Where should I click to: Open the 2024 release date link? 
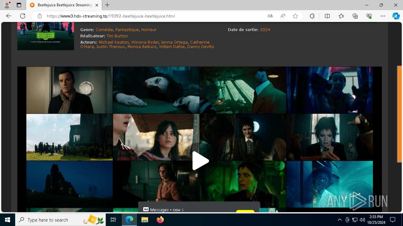pyautogui.click(x=265, y=30)
